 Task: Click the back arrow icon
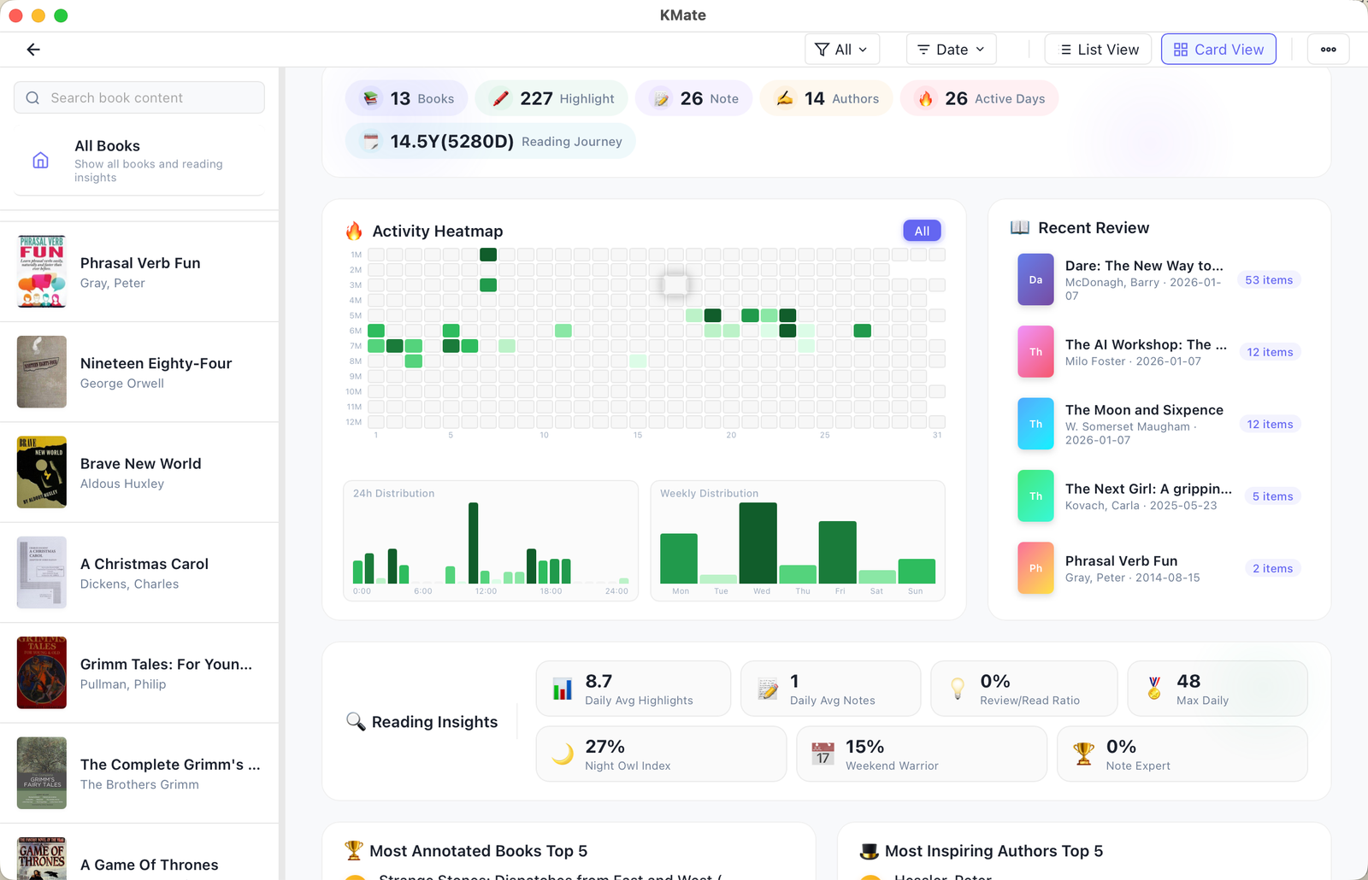click(33, 50)
